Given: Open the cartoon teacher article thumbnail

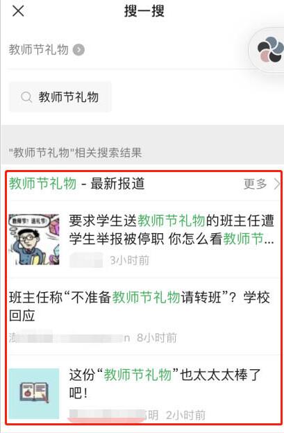Looking at the screenshot, I should (34, 239).
